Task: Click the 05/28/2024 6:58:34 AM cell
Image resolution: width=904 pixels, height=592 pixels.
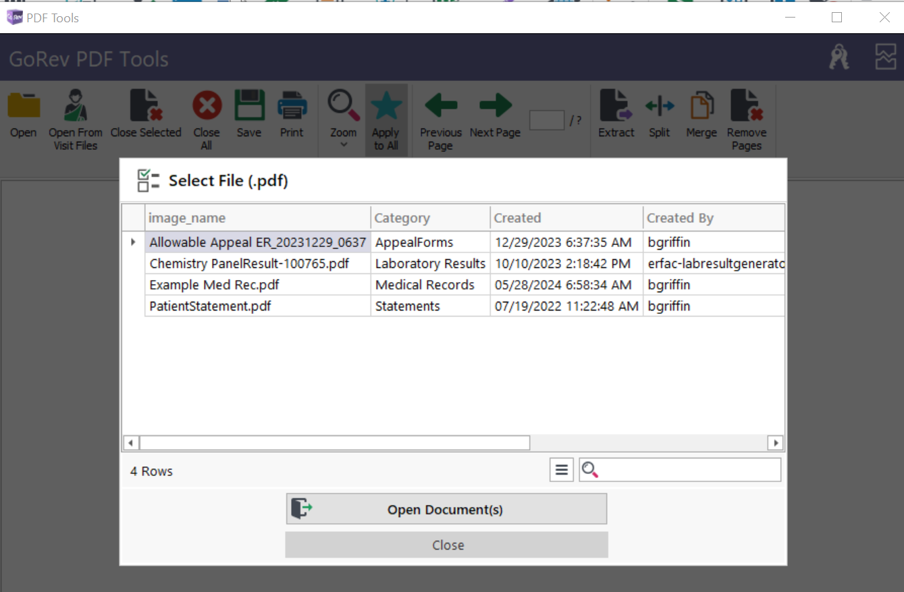Action: pos(566,285)
